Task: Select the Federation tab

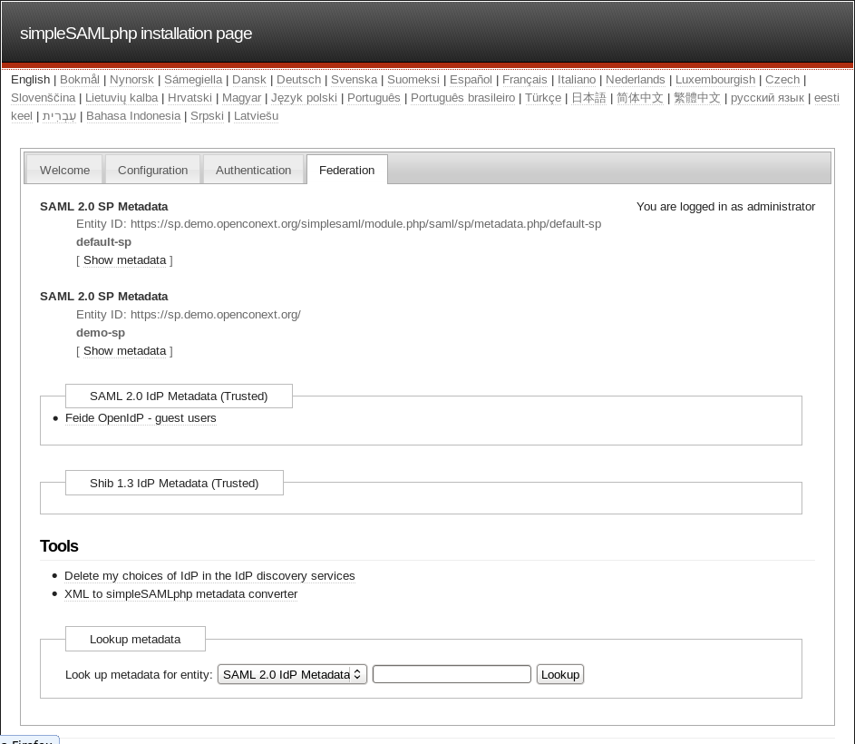Action: point(346,170)
